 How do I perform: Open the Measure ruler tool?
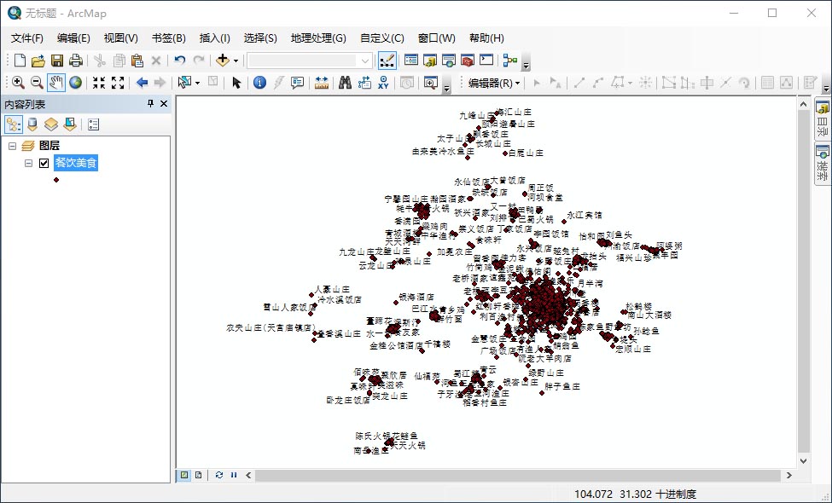(x=322, y=83)
